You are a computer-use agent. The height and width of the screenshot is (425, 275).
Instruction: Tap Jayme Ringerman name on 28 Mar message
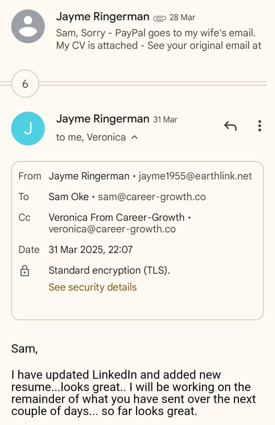coord(103,16)
